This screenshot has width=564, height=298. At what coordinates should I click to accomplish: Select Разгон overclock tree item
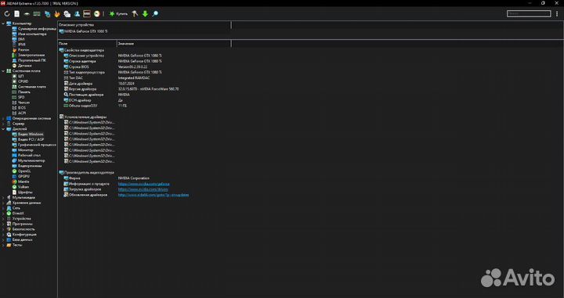pyautogui.click(x=20, y=50)
